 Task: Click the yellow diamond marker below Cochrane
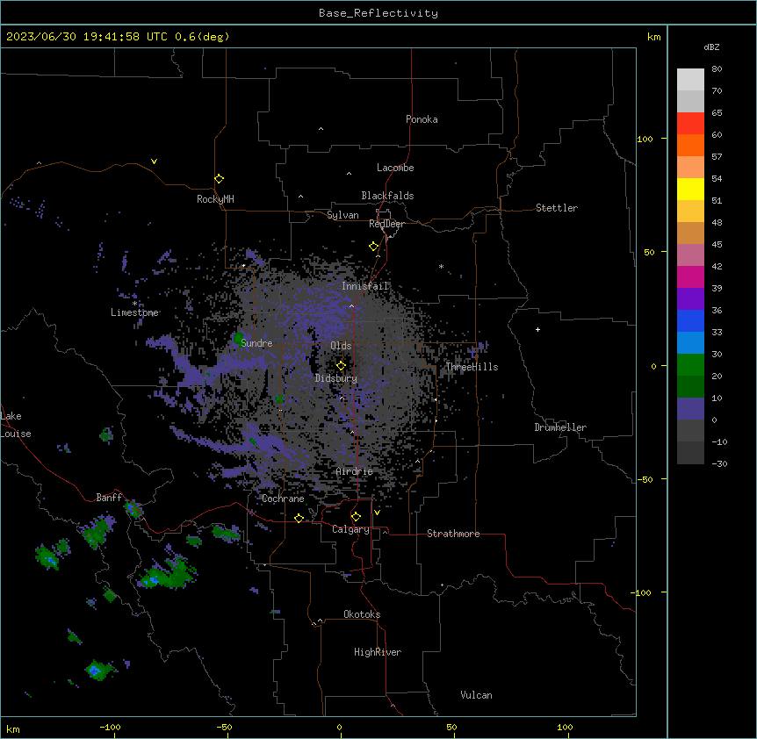coord(299,518)
